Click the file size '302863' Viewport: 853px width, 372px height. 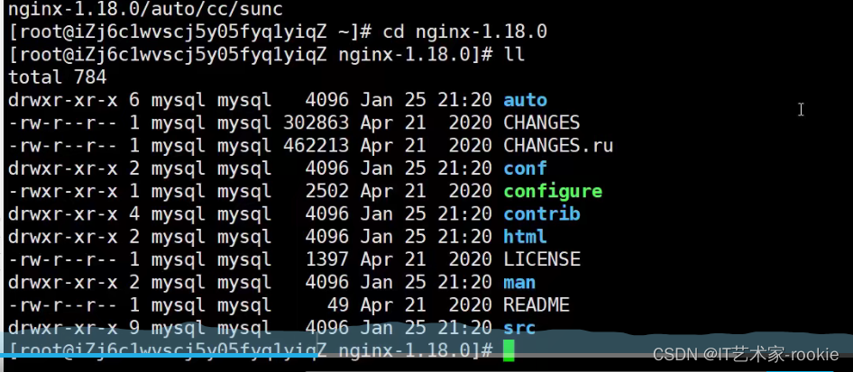pyautogui.click(x=316, y=122)
